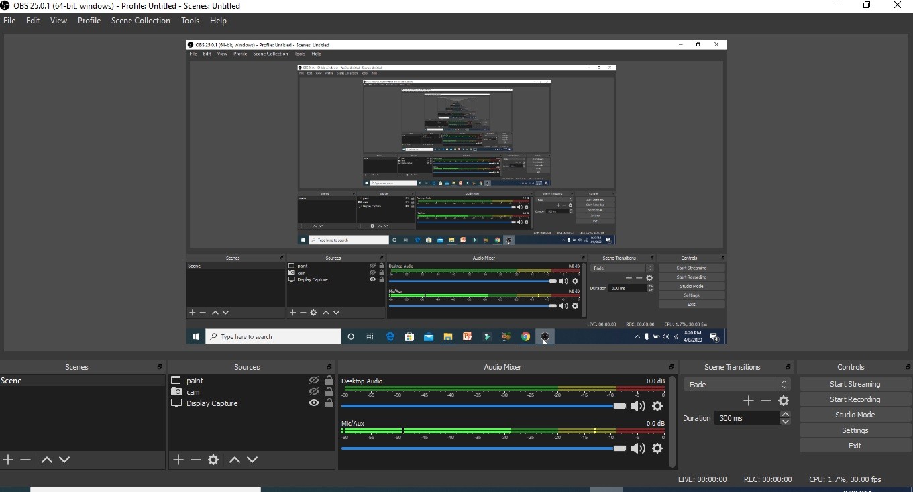Click the Desktop Audio volume slider
This screenshot has height=492, width=913.
484,406
